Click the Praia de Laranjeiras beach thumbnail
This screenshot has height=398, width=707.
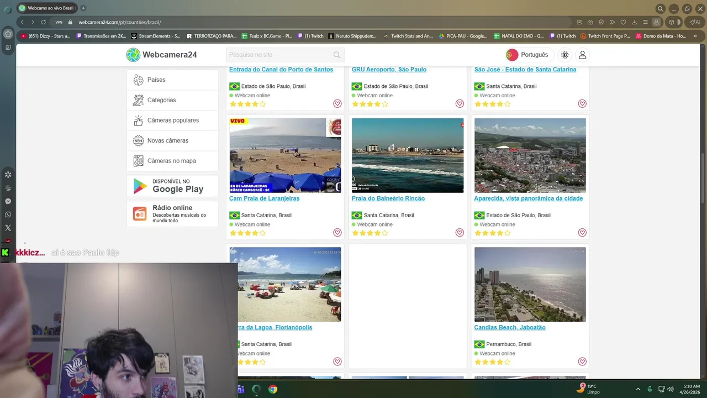point(285,155)
